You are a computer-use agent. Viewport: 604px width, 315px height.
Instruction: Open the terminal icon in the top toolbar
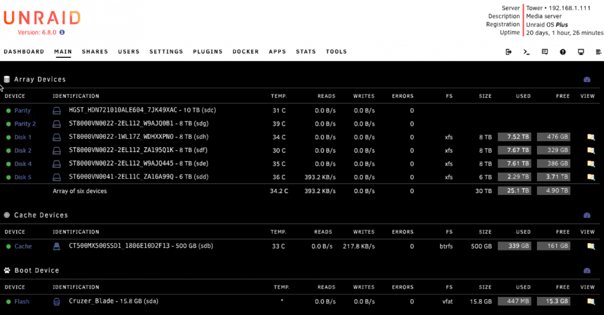pyautogui.click(x=527, y=52)
